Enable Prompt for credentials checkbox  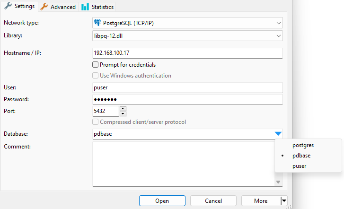coord(95,64)
